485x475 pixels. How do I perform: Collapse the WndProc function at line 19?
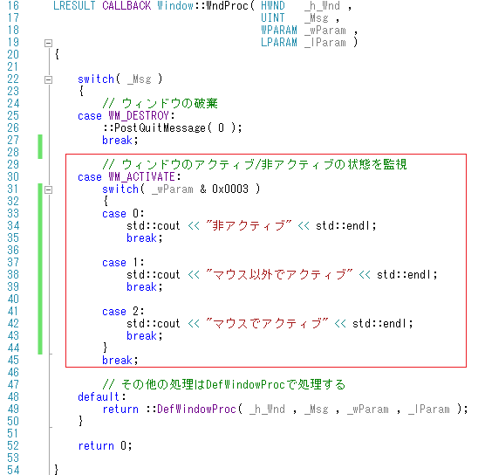click(x=48, y=43)
